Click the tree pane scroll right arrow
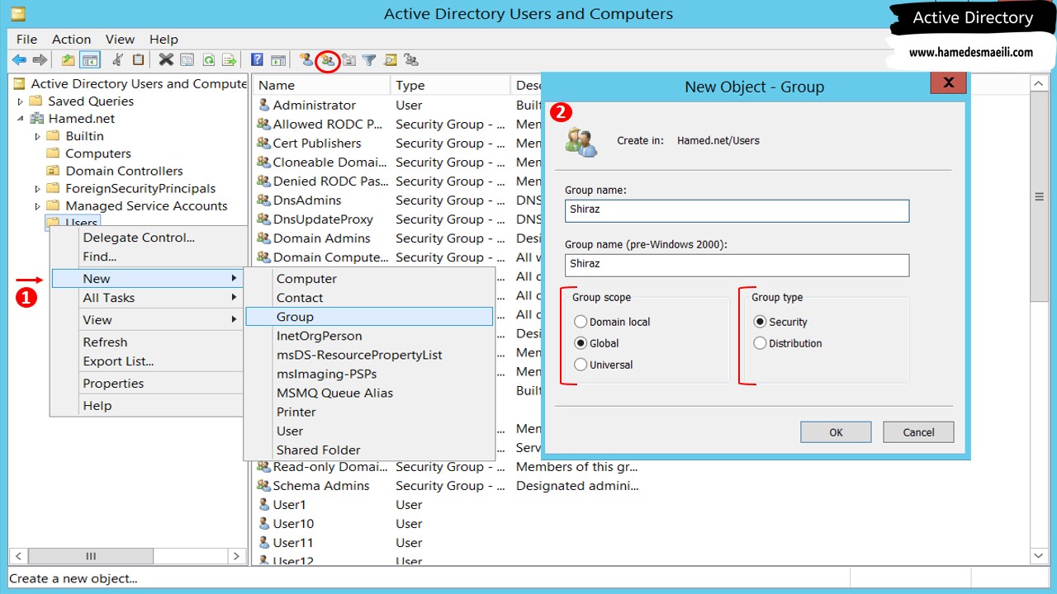The width and height of the screenshot is (1057, 594). (236, 556)
